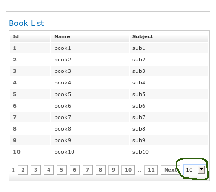The image size is (216, 192).
Task: Choose page 9 in pagination
Action: pyautogui.click(x=113, y=170)
